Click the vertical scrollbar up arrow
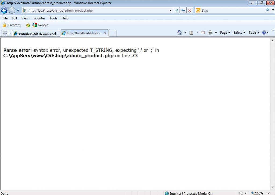The height and width of the screenshot is (195, 275). (x=273, y=40)
